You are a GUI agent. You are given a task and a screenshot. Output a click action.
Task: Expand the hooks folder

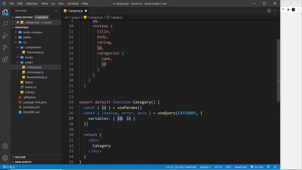click(x=29, y=57)
